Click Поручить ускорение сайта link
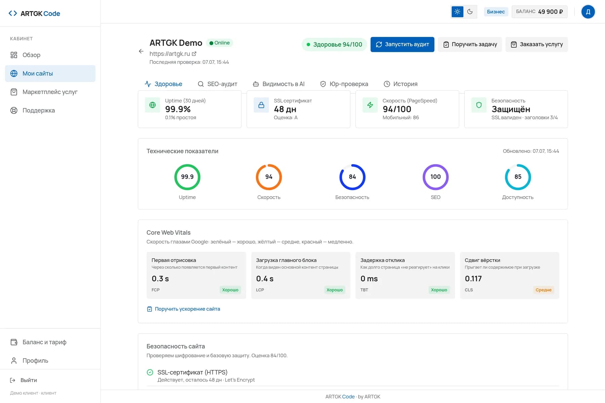Image resolution: width=605 pixels, height=403 pixels. 184,309
